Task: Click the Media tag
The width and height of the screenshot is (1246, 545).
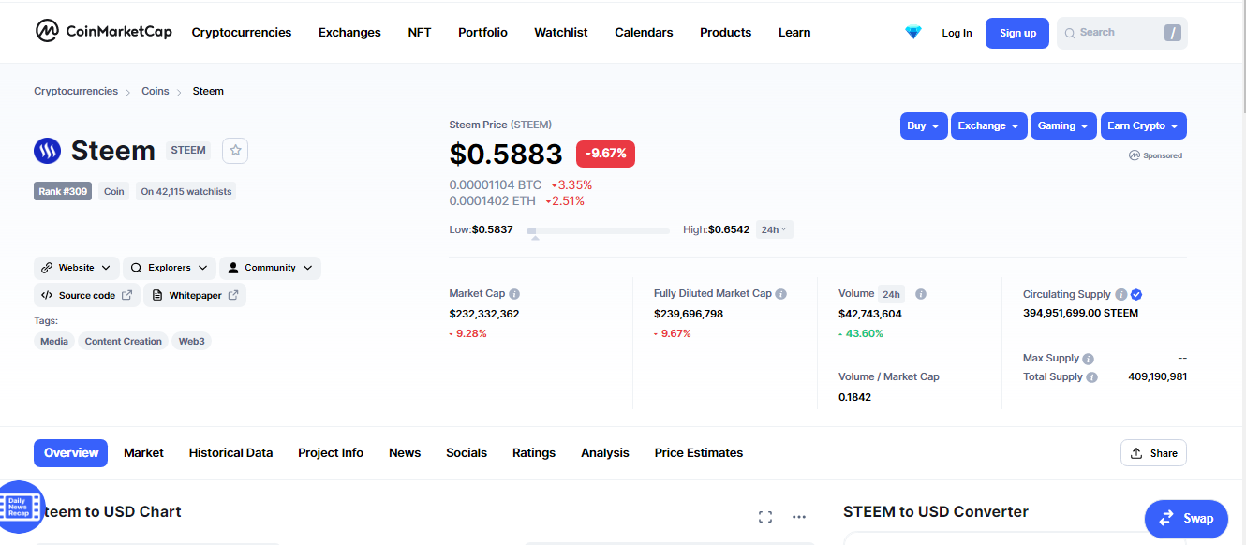Action: coord(54,341)
